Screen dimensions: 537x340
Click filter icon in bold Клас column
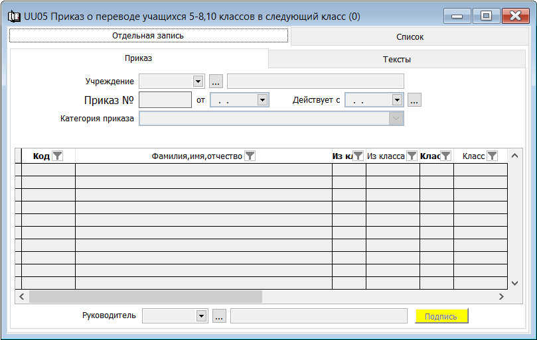point(445,156)
